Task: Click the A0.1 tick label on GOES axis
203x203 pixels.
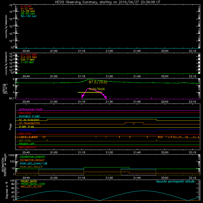Action: (x=11, y=98)
